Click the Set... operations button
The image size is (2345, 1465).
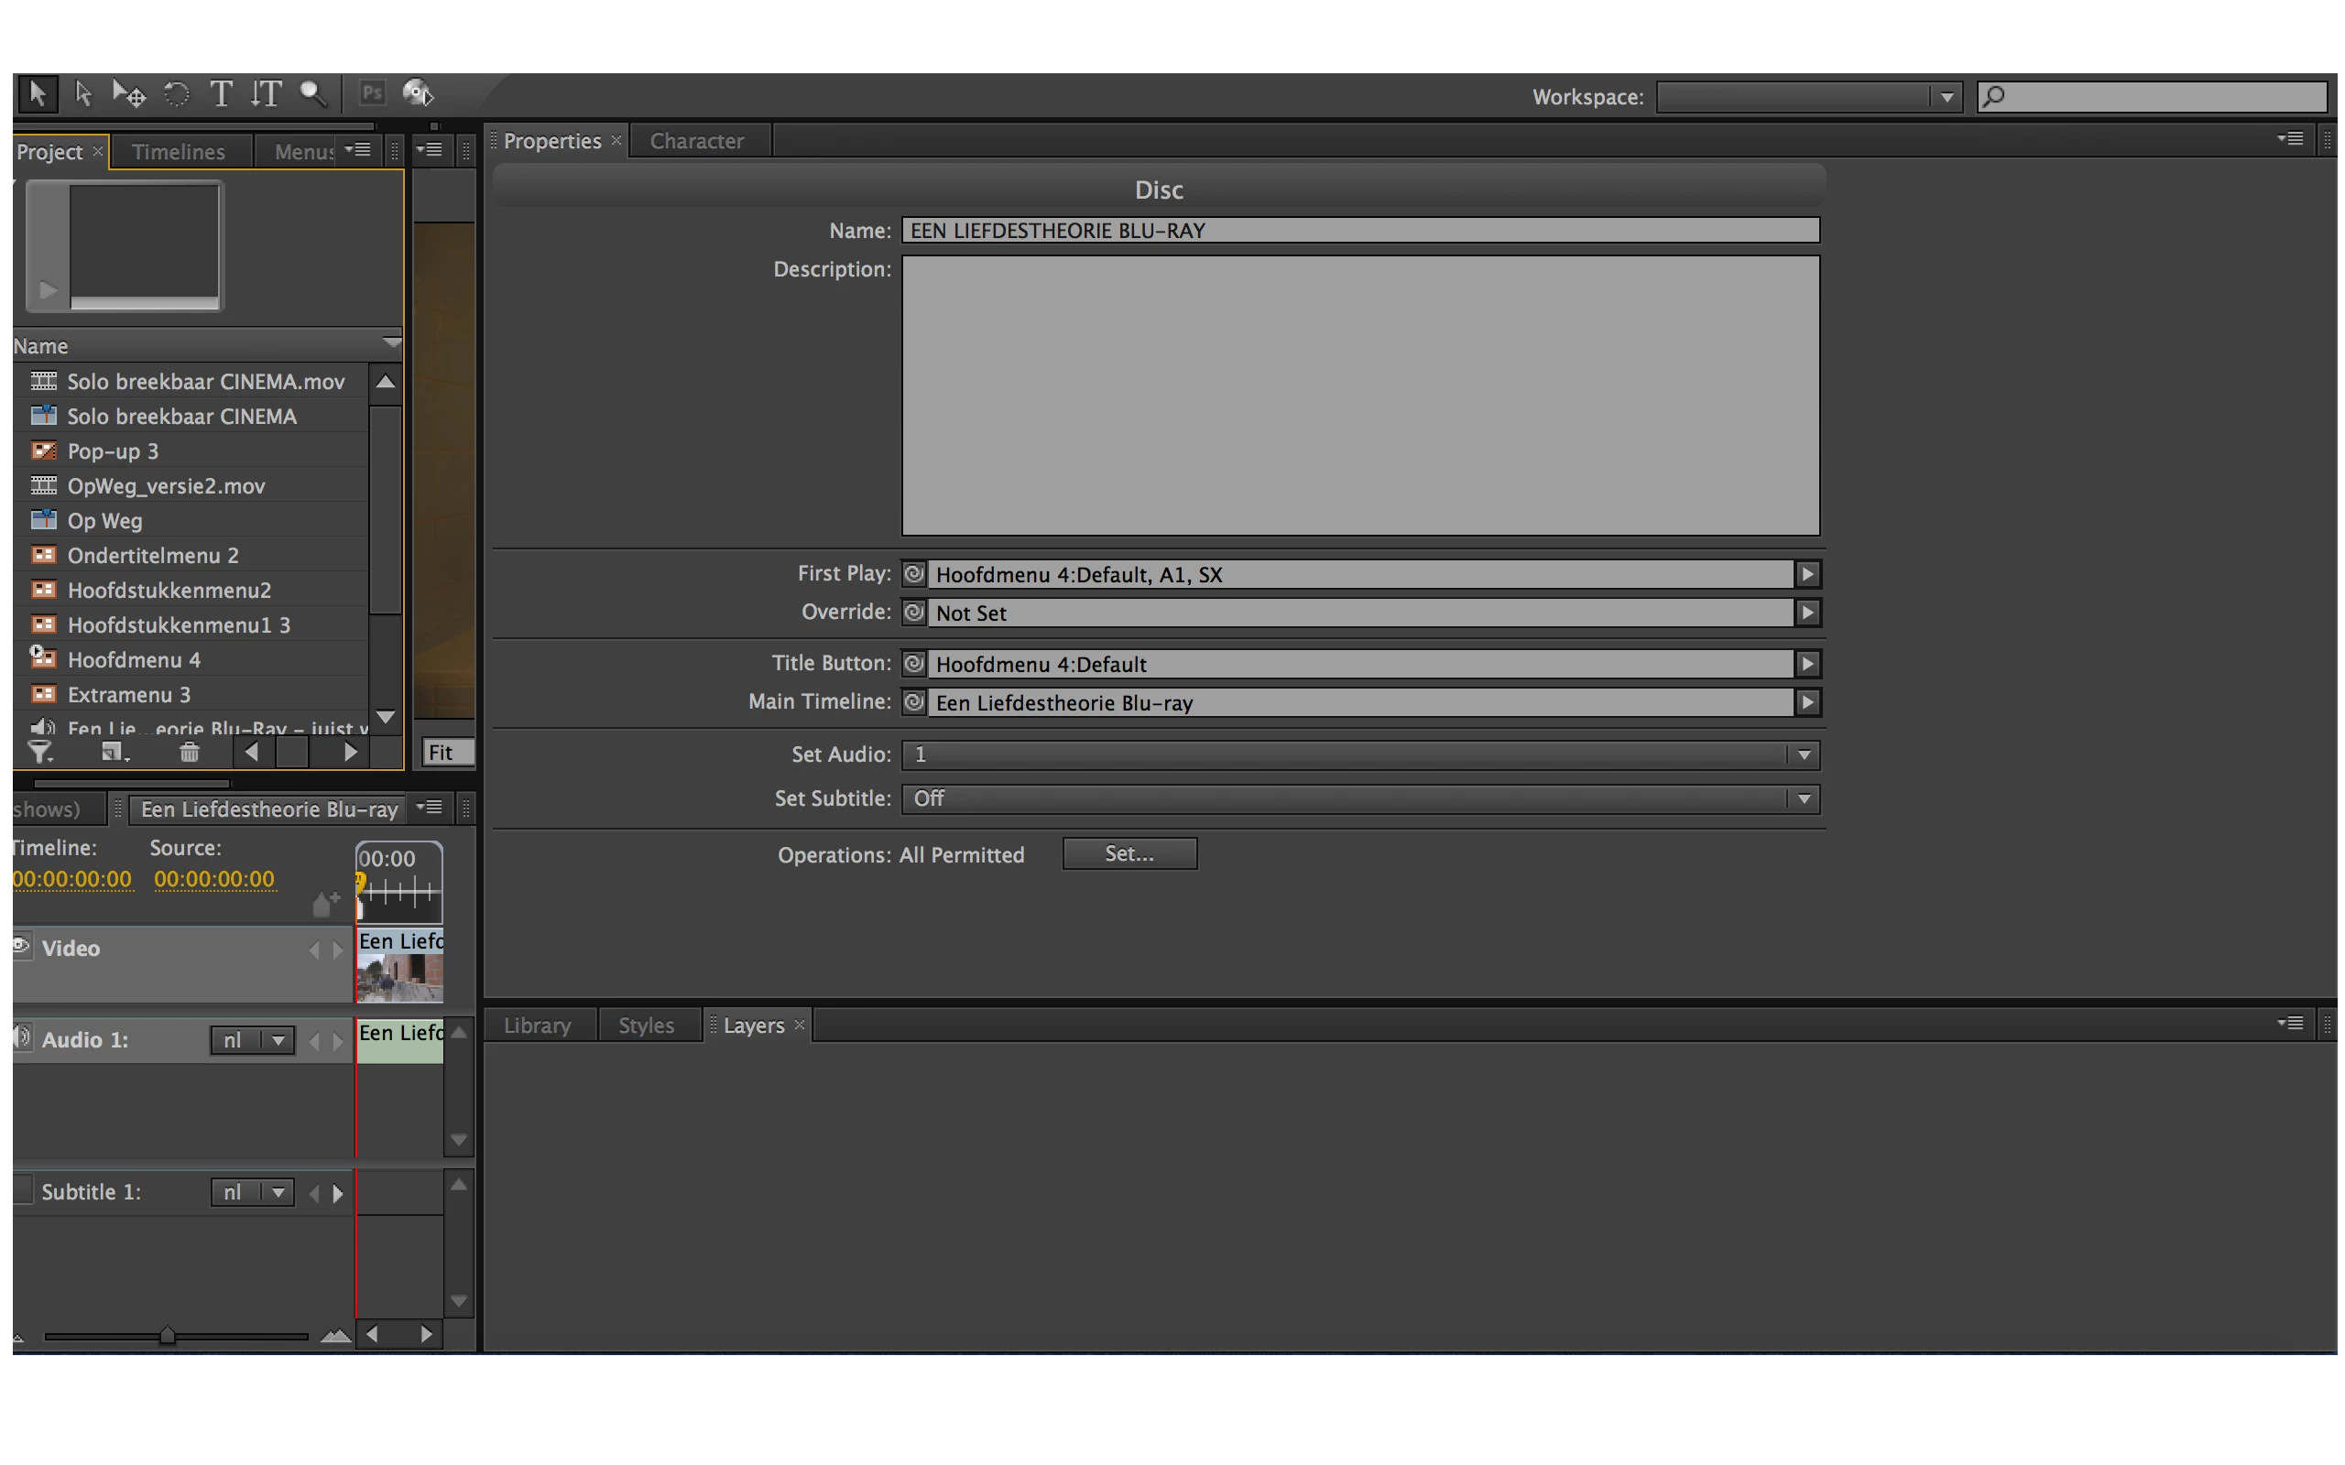tap(1129, 853)
